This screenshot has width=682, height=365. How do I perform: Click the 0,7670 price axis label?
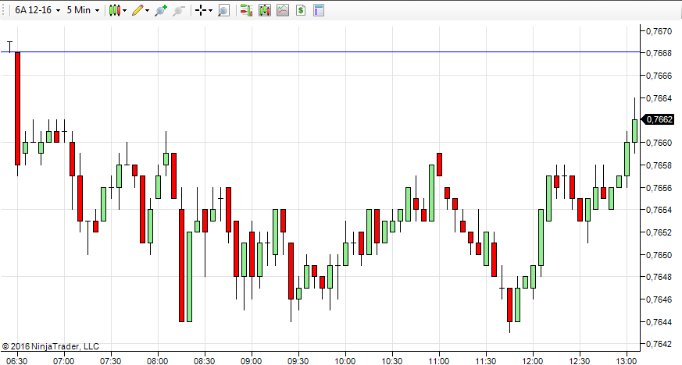point(659,31)
